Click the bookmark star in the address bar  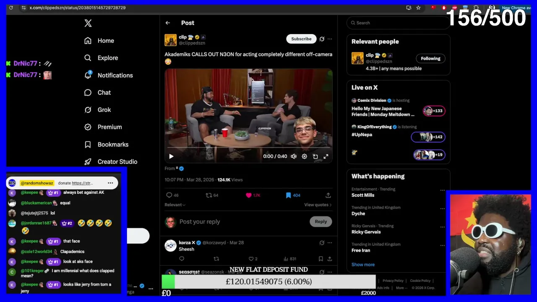pos(418,8)
